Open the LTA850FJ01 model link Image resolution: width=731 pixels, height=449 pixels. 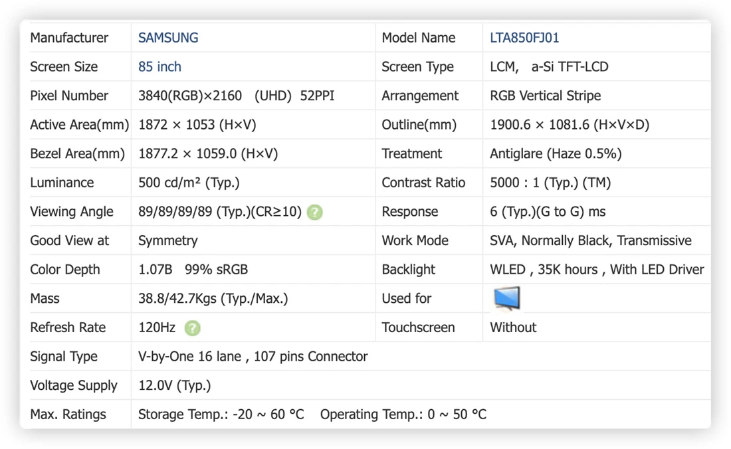[x=524, y=38]
